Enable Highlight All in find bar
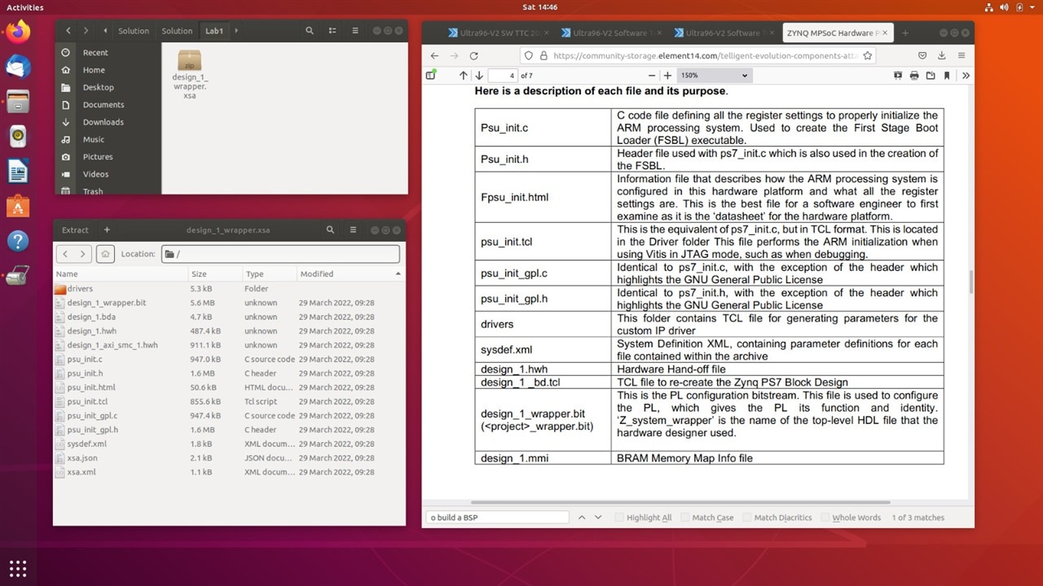Viewport: 1043px width, 586px height. [x=644, y=518]
